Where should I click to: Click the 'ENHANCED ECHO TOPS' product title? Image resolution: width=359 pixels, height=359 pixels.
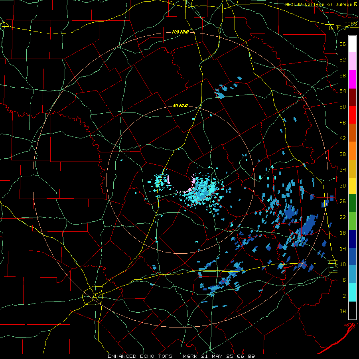(x=140, y=356)
